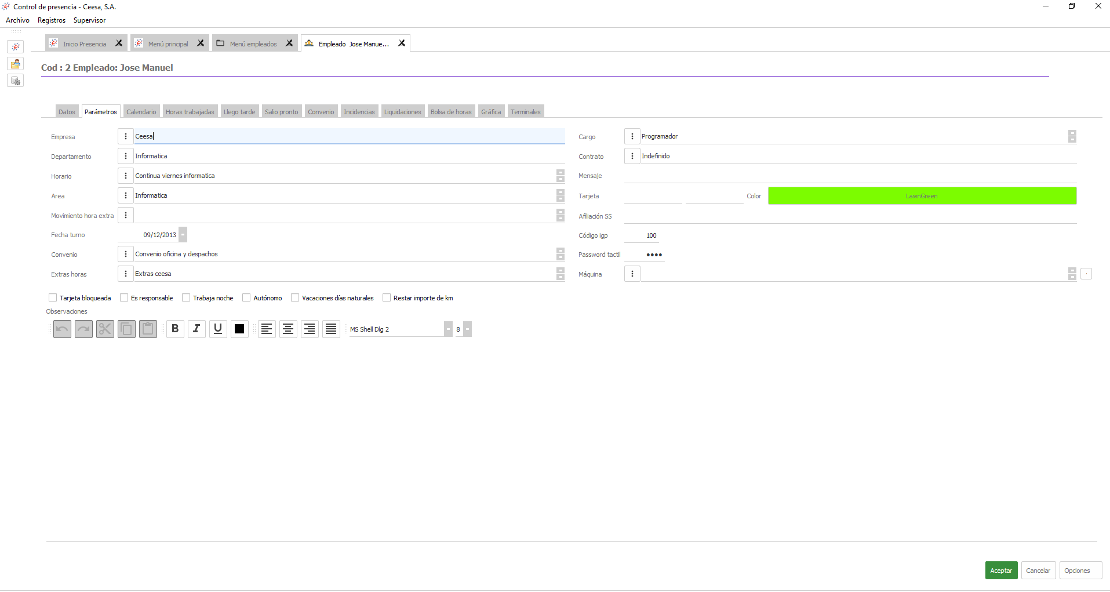Align text to the right
This screenshot has width=1110, height=592.
pos(310,329)
